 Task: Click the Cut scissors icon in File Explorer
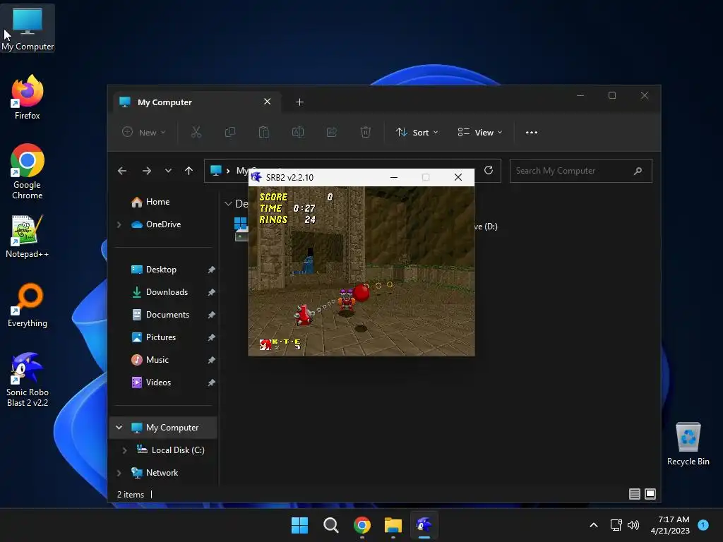click(196, 132)
